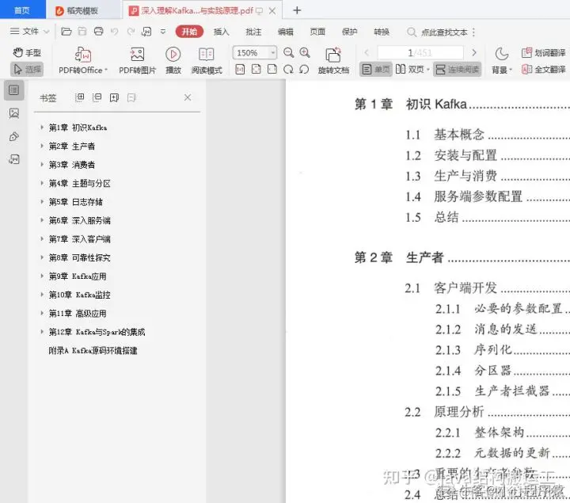Open thumbnails panel in left sidebar
The width and height of the screenshot is (570, 503).
point(13,113)
